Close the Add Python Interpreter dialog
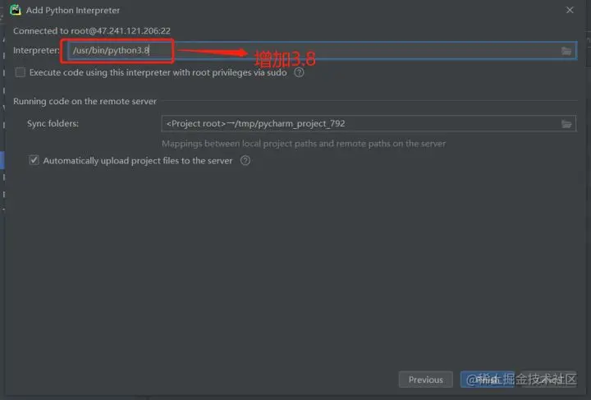The image size is (591, 400). pyautogui.click(x=570, y=10)
